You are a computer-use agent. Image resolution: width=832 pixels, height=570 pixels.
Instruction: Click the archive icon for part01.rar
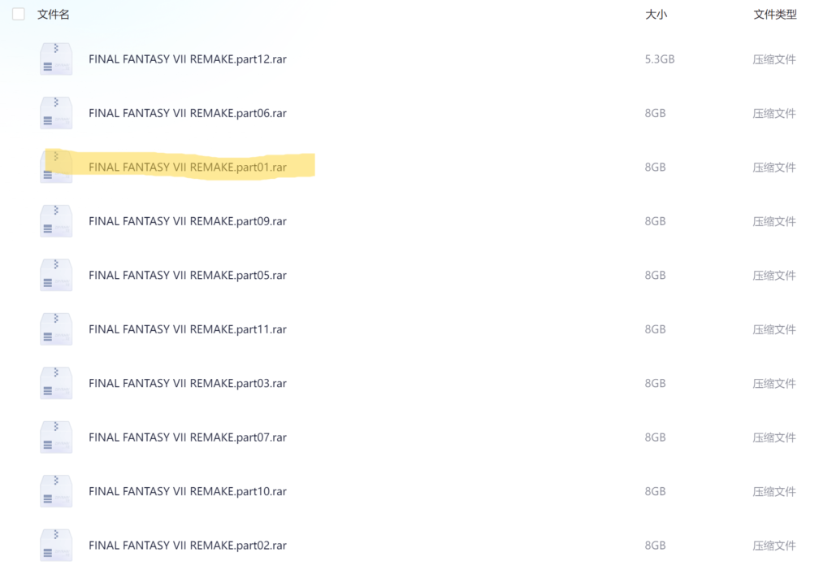pyautogui.click(x=56, y=168)
